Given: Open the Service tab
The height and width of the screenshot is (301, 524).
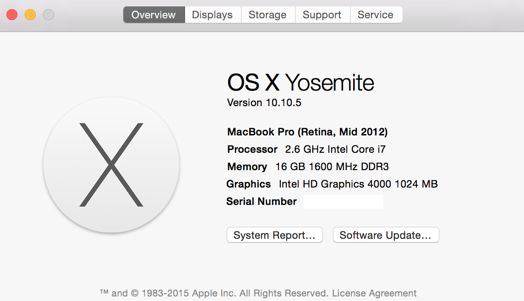Looking at the screenshot, I should tap(376, 15).
